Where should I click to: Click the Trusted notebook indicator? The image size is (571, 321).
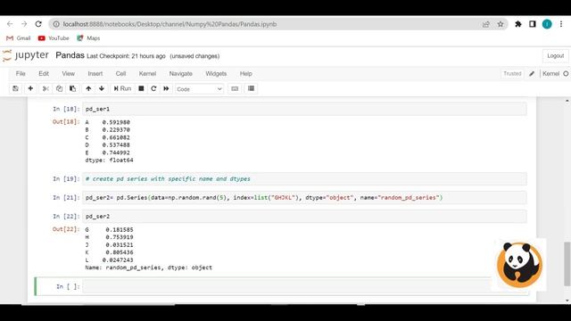point(512,73)
